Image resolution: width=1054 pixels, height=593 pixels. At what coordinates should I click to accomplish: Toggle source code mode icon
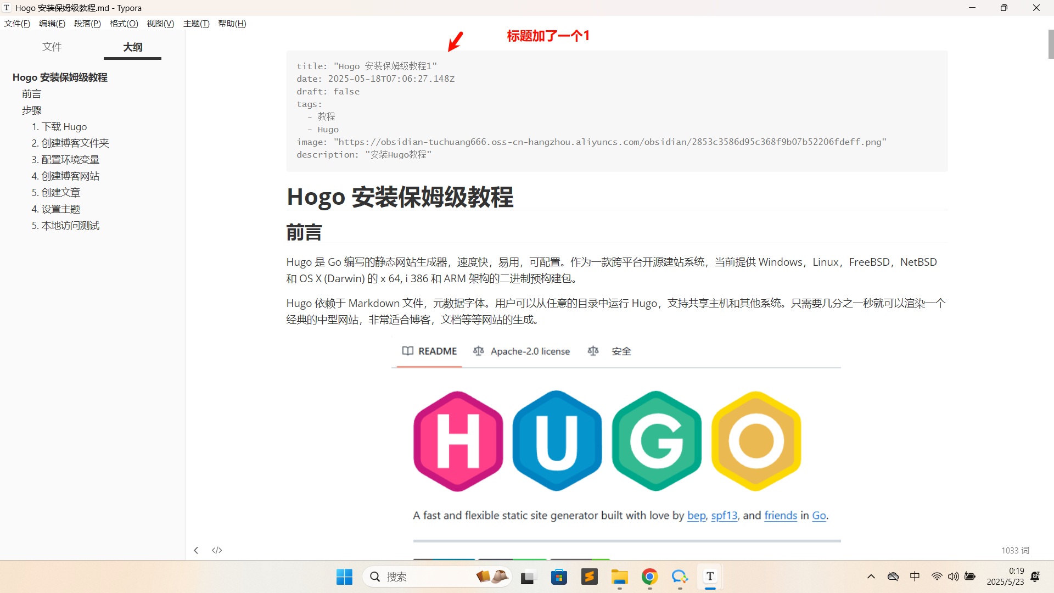click(217, 550)
